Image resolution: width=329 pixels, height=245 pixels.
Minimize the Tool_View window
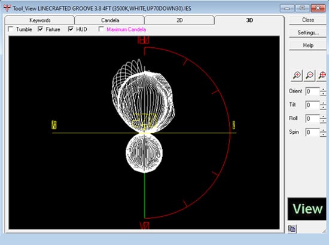point(287,8)
